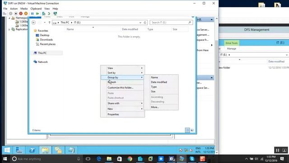This screenshot has height=163, width=289.
Task: Click host Task View icon
Action: click(88, 159)
